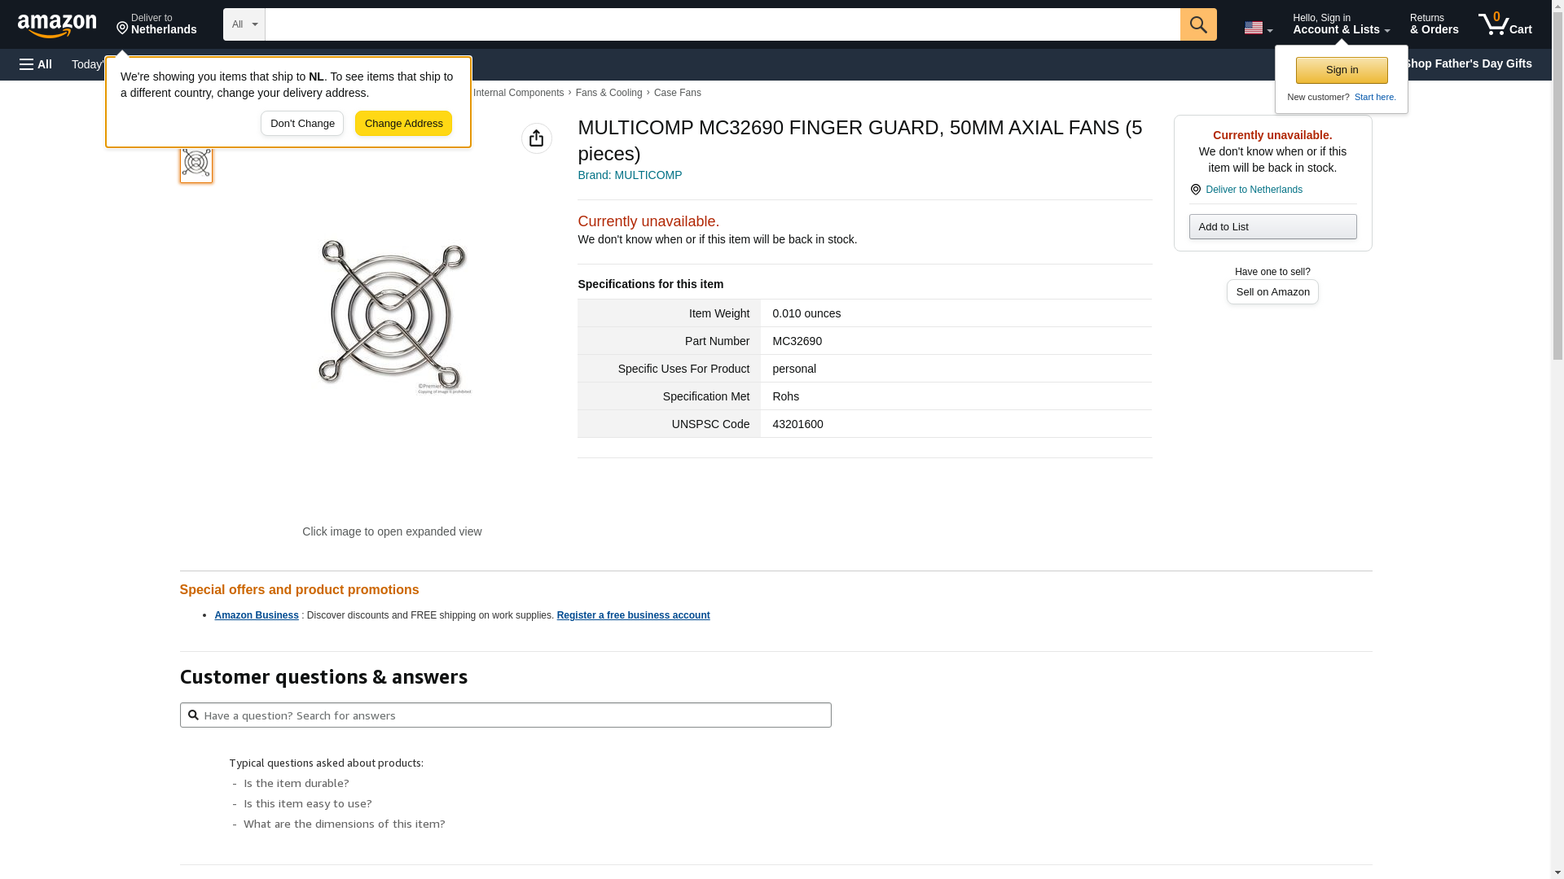Open the All hamburger menu
Viewport: 1564px width, 879px height.
coord(36,64)
